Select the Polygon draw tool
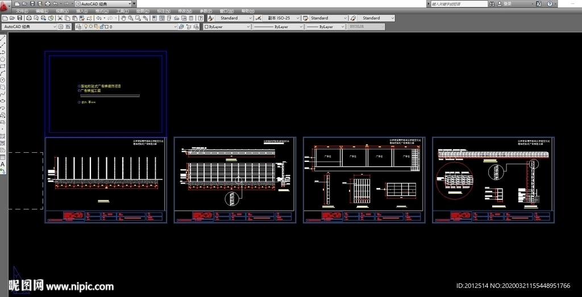582x297 pixels. click(x=3, y=58)
